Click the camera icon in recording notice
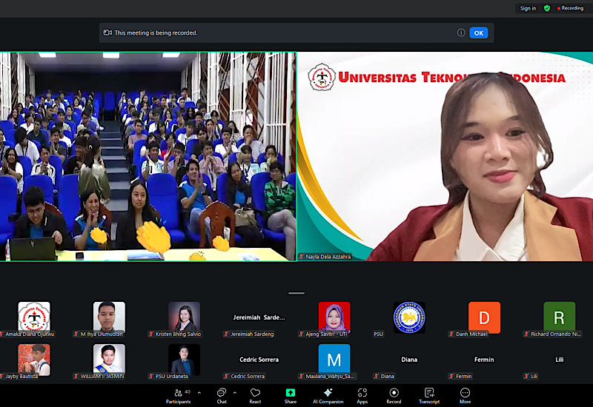 tap(107, 33)
